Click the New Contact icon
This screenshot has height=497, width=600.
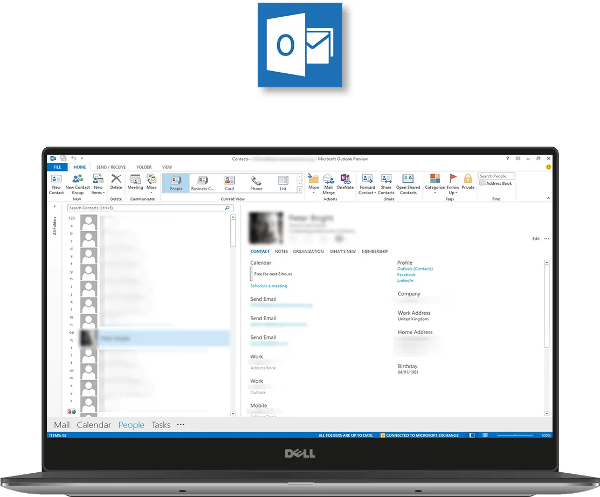(56, 184)
